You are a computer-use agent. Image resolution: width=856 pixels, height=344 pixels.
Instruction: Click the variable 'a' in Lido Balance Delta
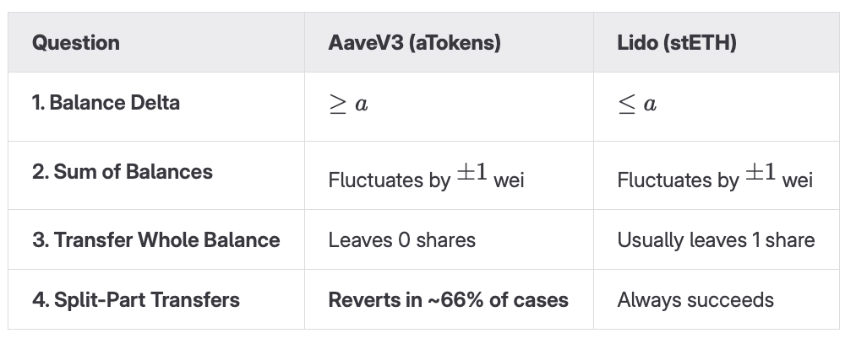pyautogui.click(x=650, y=105)
